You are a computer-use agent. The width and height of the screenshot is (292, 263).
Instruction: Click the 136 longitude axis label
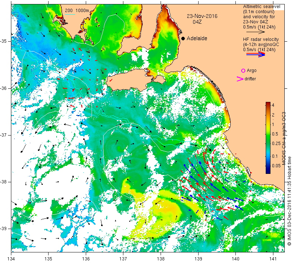point(86,259)
